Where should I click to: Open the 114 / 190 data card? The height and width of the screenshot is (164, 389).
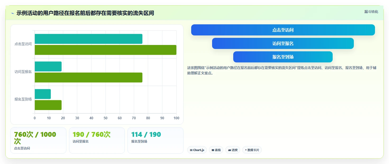[155, 140]
